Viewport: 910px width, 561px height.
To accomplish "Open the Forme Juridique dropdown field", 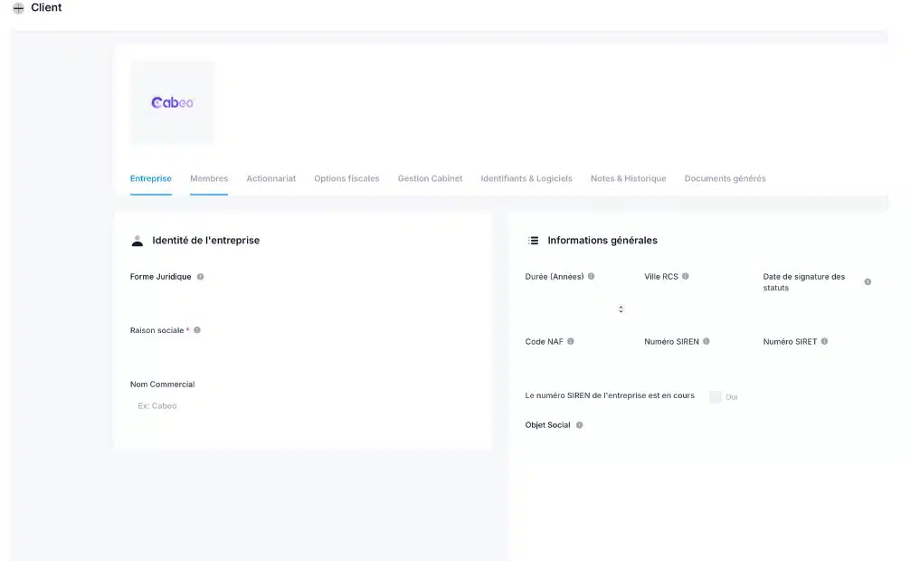I will pos(302,299).
